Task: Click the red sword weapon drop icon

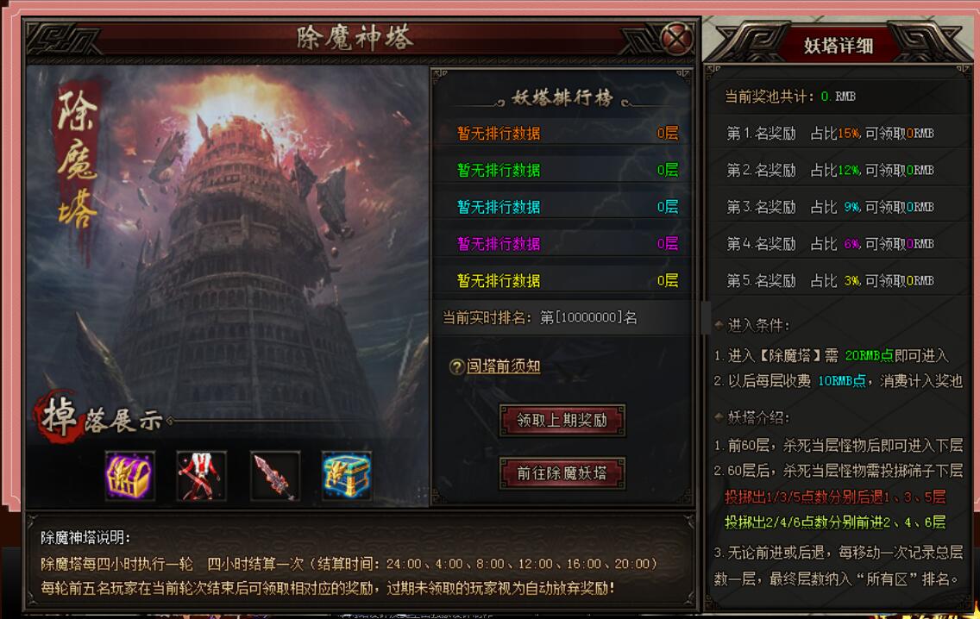Action: point(274,476)
